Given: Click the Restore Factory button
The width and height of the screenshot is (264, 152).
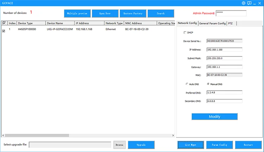Looking at the screenshot, I should [x=133, y=13].
